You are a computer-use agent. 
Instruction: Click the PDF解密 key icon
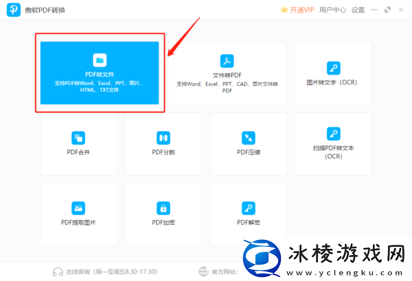click(249, 208)
